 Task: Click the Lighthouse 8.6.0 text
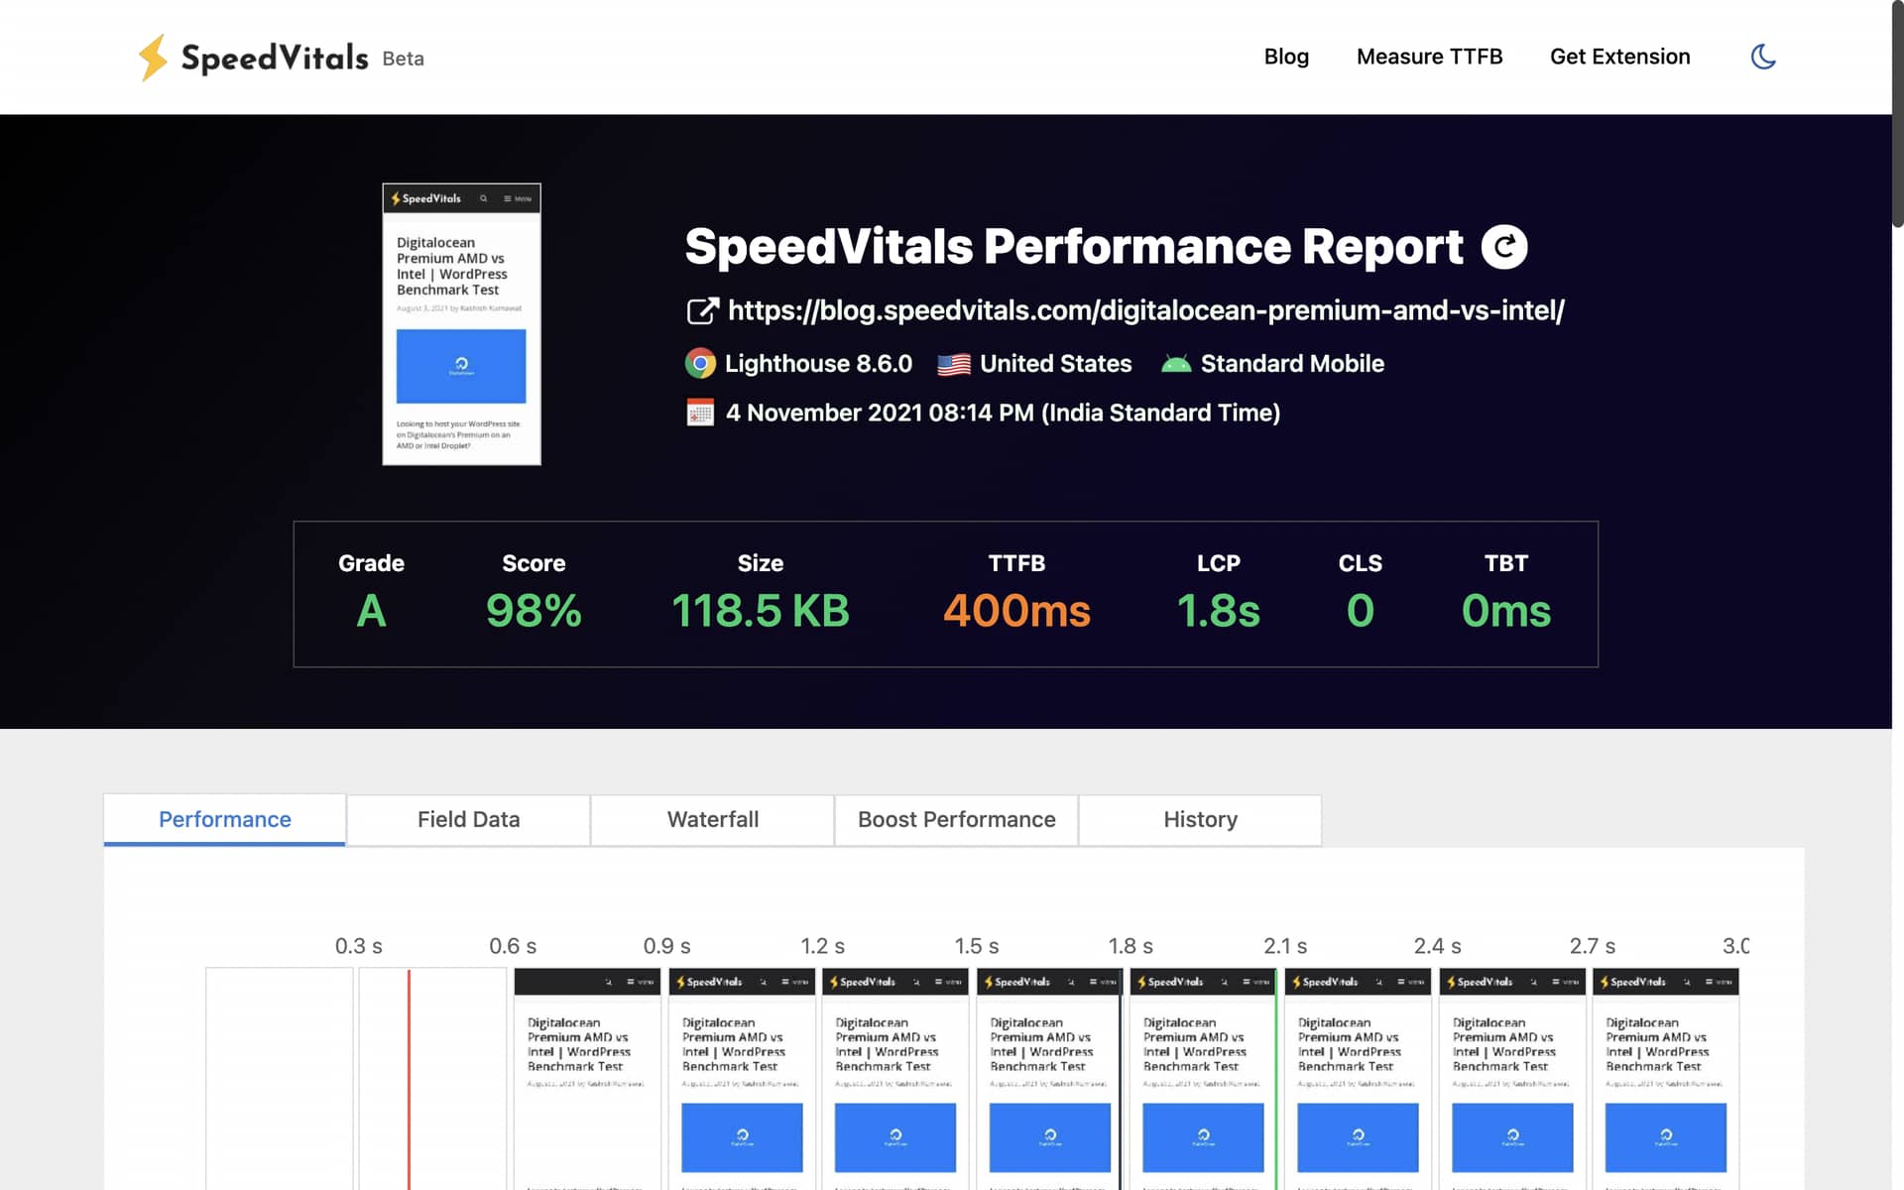coord(818,364)
